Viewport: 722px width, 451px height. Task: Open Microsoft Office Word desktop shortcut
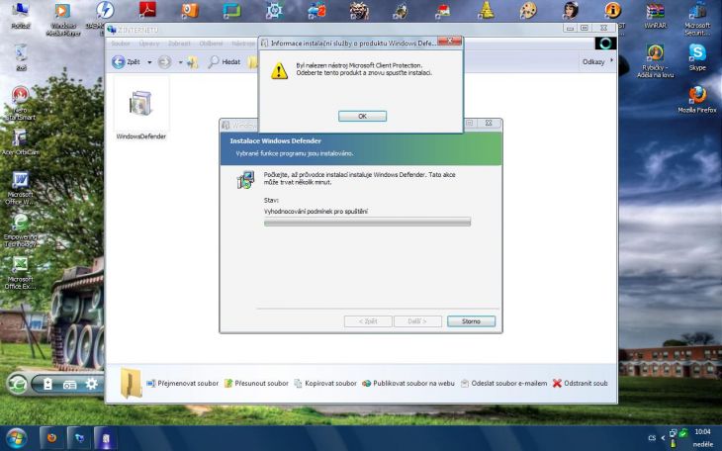20,188
